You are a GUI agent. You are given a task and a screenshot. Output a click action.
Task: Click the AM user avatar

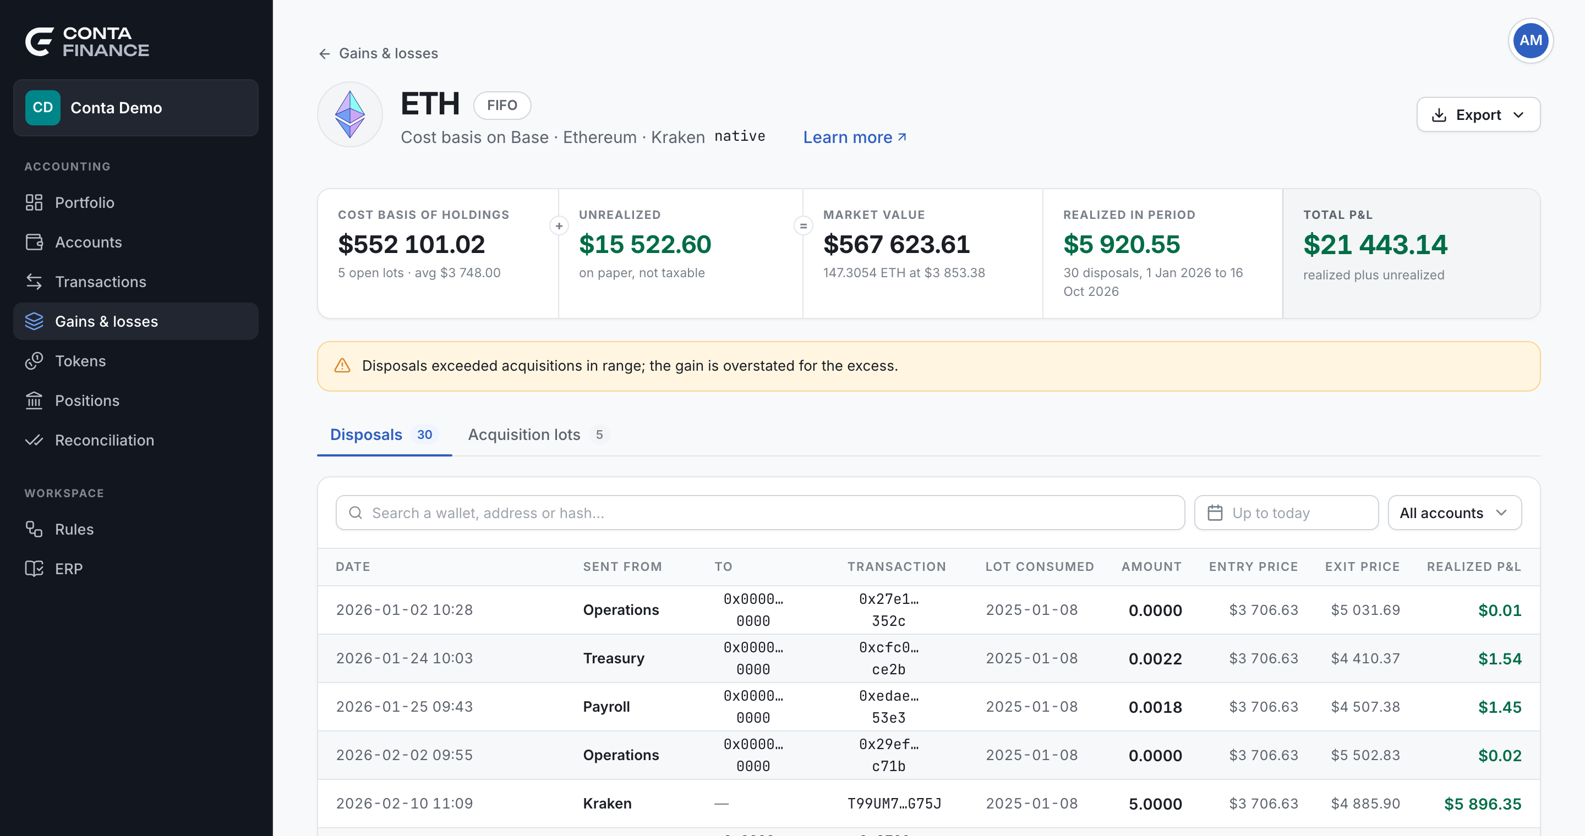[1530, 41]
